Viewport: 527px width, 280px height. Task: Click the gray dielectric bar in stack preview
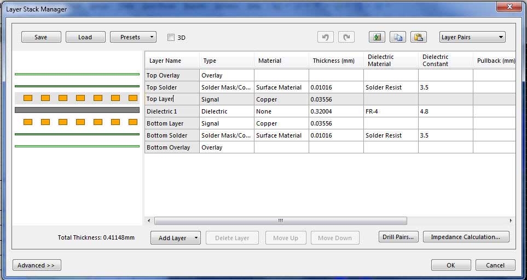77,110
